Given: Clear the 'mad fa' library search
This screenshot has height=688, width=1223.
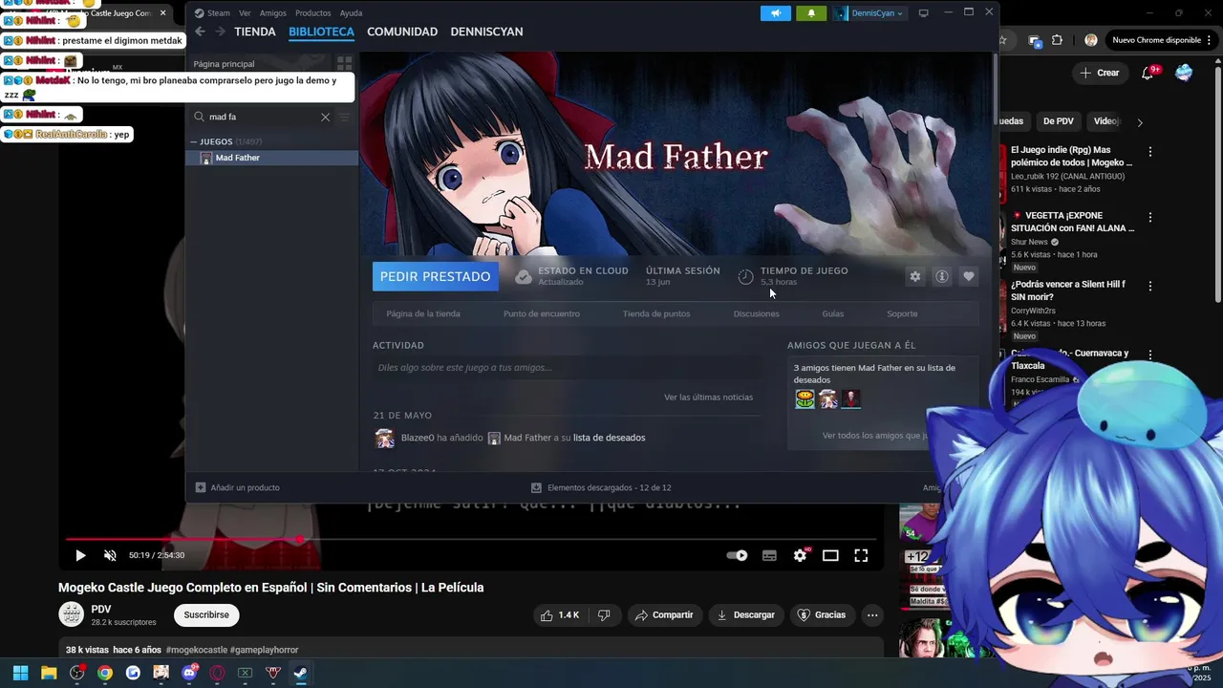Looking at the screenshot, I should (x=325, y=117).
